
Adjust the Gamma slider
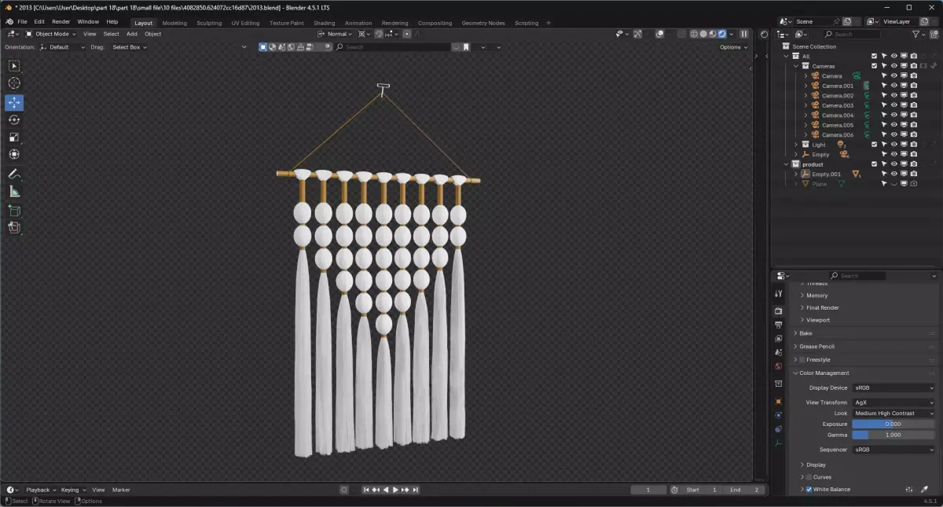894,435
